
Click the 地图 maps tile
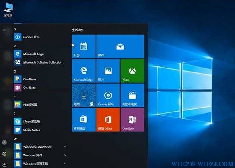click(84, 95)
